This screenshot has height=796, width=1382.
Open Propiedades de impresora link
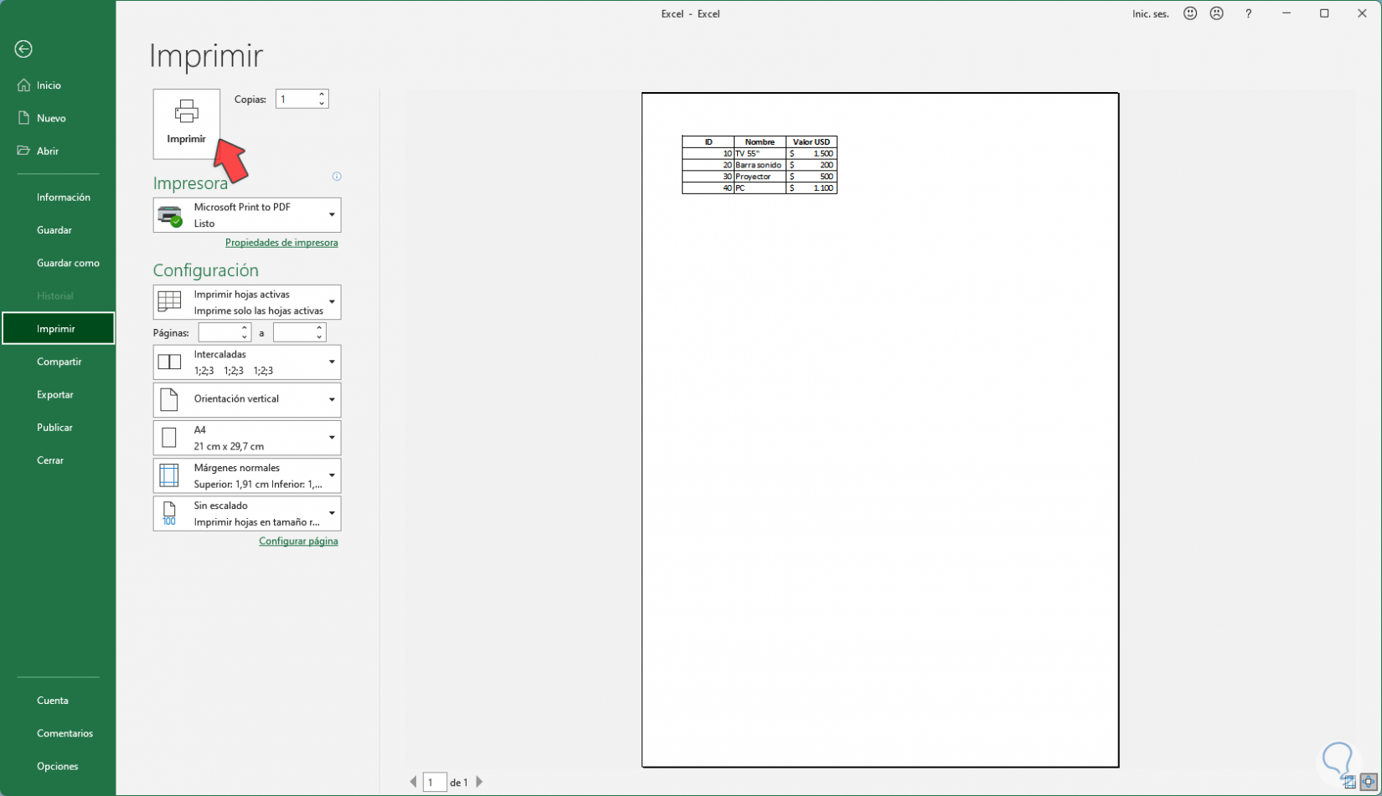[281, 243]
